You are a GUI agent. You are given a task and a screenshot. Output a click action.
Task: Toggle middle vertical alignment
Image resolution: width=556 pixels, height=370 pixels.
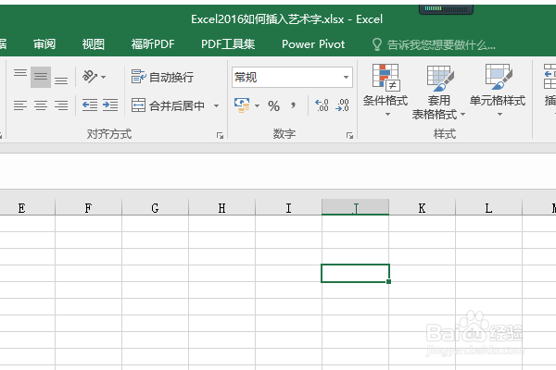point(41,77)
